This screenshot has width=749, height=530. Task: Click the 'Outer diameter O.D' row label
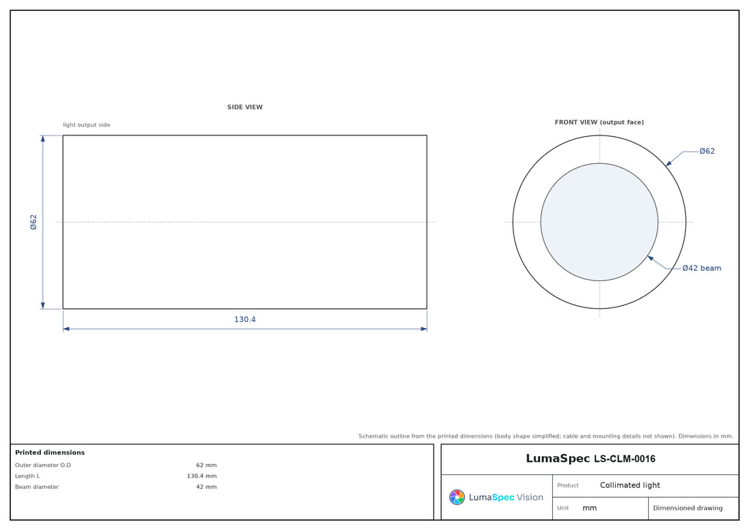pyautogui.click(x=43, y=465)
